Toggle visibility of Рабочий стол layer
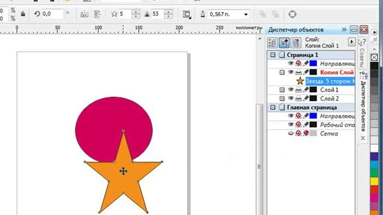 tap(290, 124)
